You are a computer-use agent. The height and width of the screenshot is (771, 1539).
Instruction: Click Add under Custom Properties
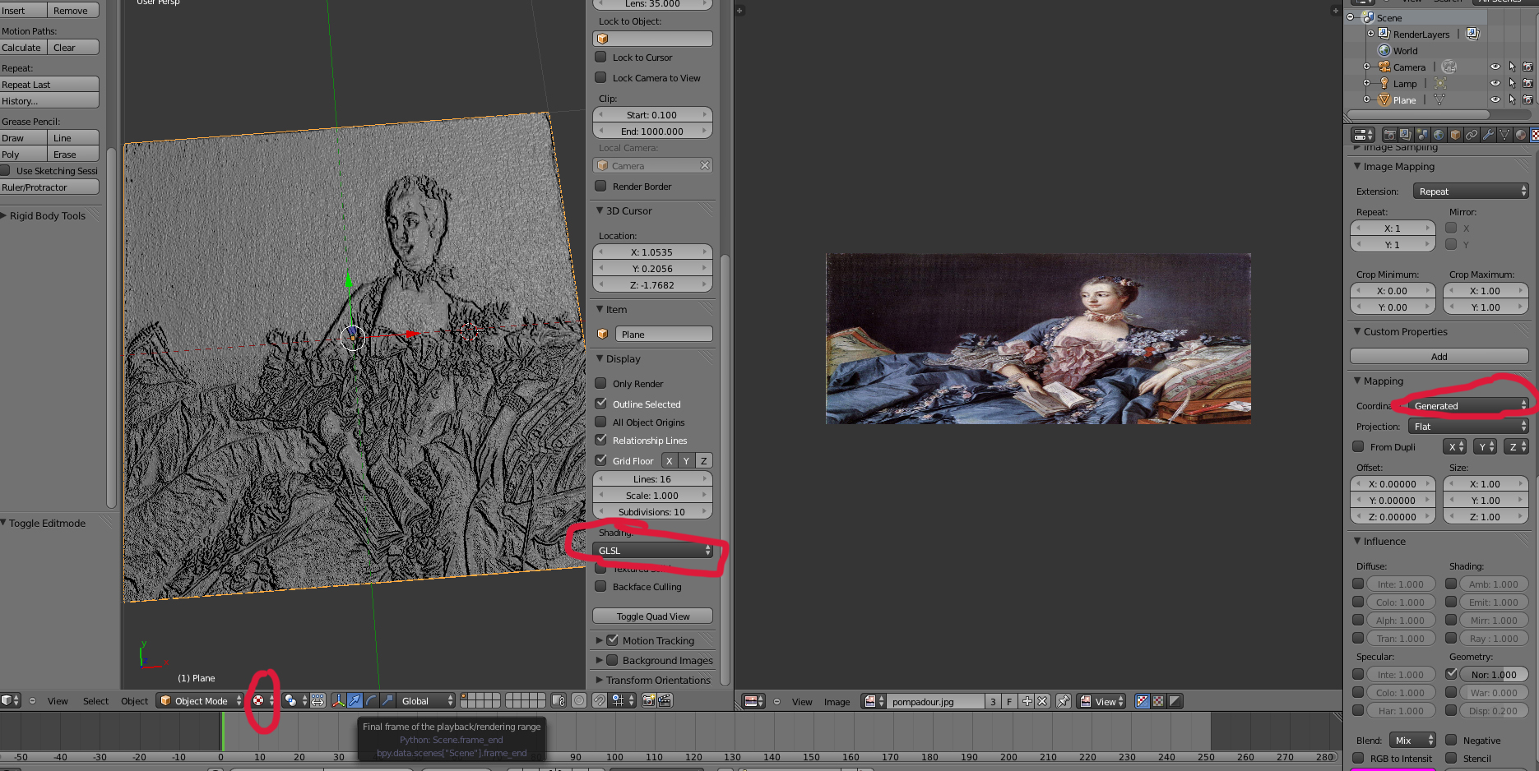(x=1439, y=357)
